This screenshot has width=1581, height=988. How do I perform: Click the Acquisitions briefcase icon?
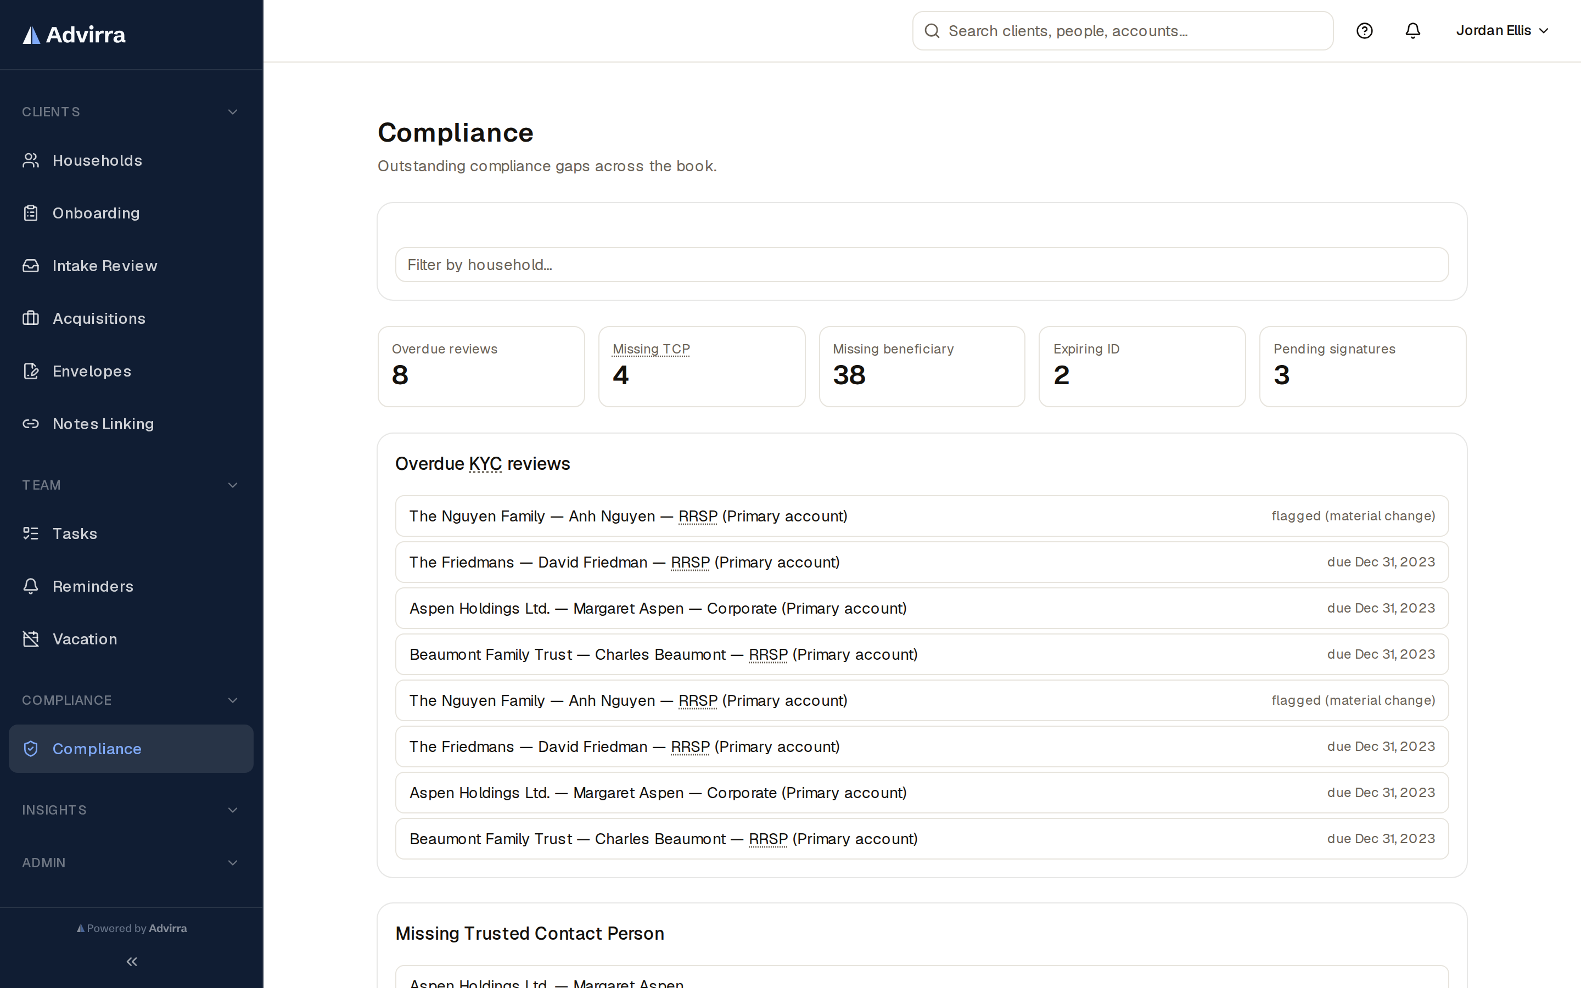[31, 318]
